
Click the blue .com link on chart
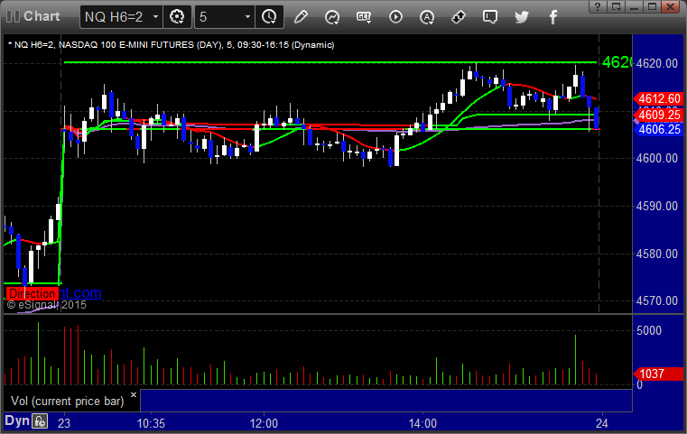(x=80, y=292)
